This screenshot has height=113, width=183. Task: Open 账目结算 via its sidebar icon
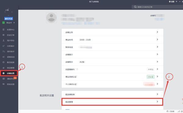coord(3,62)
